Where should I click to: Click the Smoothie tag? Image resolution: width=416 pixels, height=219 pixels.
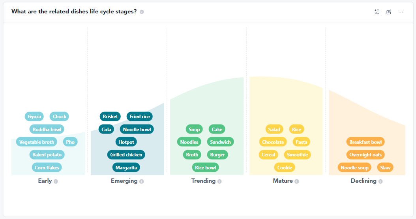(297, 155)
